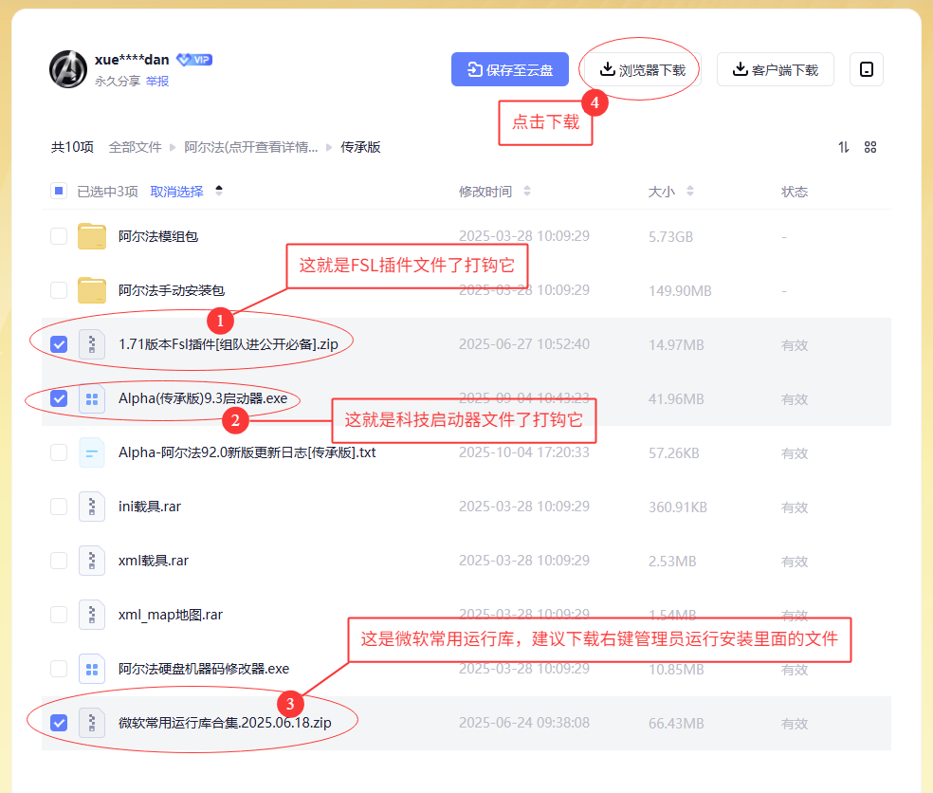Sort by 修改时间 column arrow

pyautogui.click(x=527, y=192)
